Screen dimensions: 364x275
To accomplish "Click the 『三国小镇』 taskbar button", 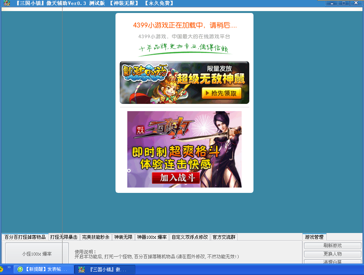I will click(105, 269).
